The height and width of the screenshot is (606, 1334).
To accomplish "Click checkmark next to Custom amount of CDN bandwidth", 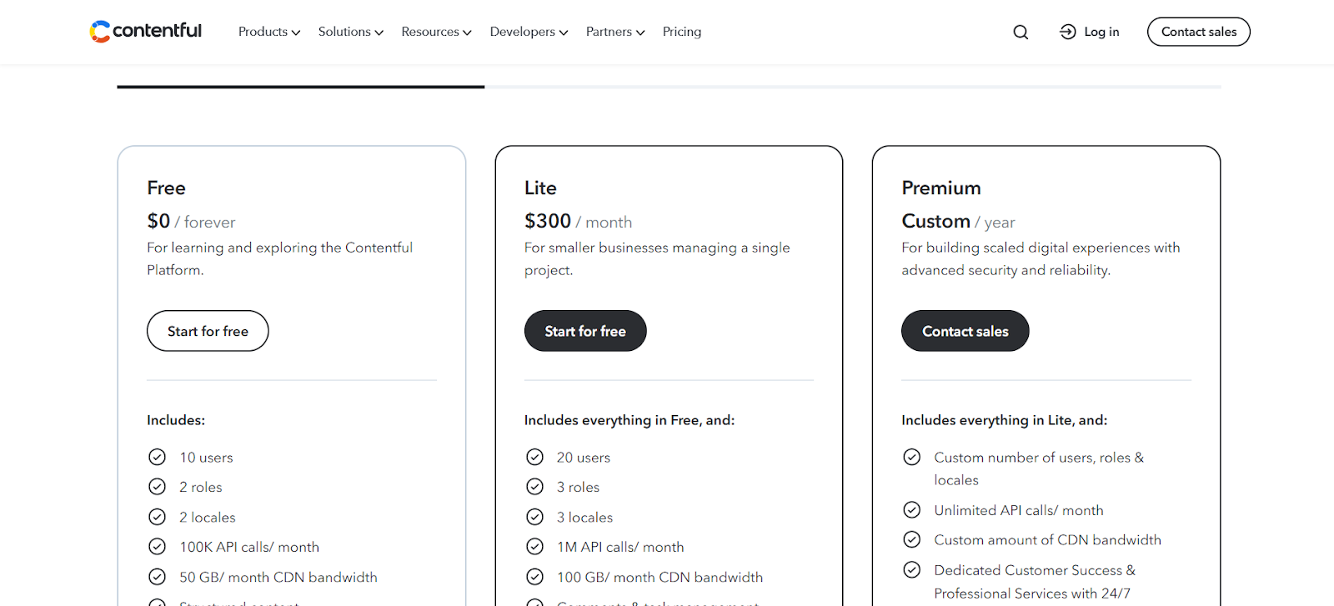I will [x=912, y=539].
